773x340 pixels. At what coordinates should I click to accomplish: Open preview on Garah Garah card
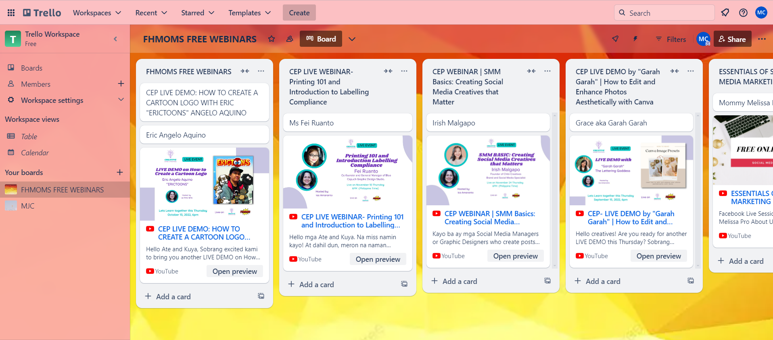(x=659, y=256)
